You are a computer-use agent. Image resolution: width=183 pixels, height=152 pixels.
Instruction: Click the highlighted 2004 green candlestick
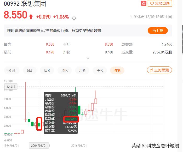coord(39,124)
